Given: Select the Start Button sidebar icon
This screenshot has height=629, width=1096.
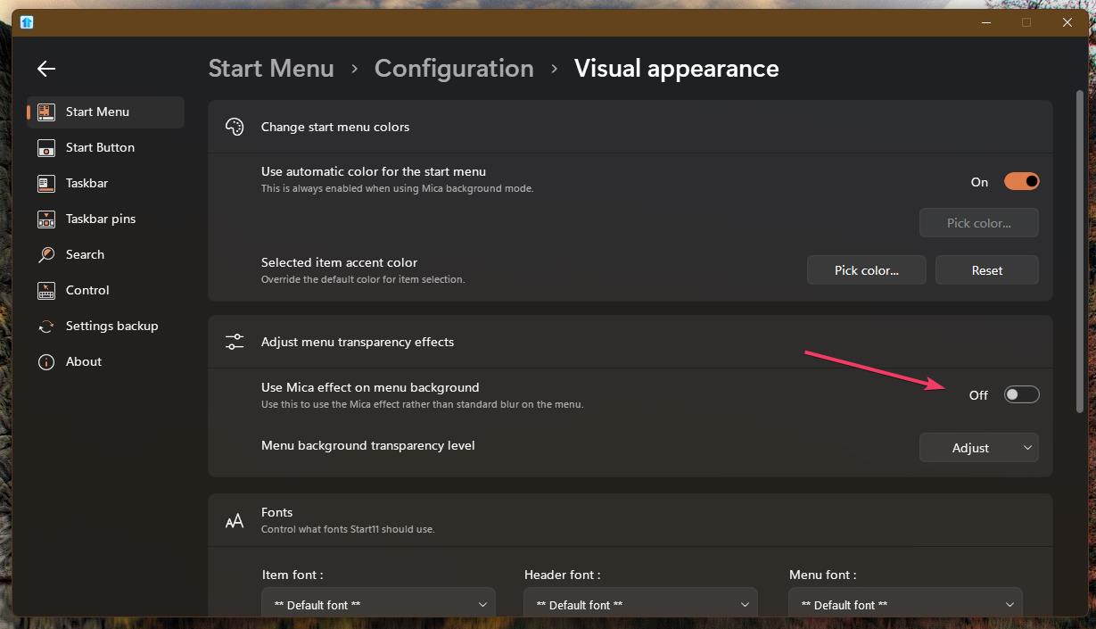Looking at the screenshot, I should point(46,148).
